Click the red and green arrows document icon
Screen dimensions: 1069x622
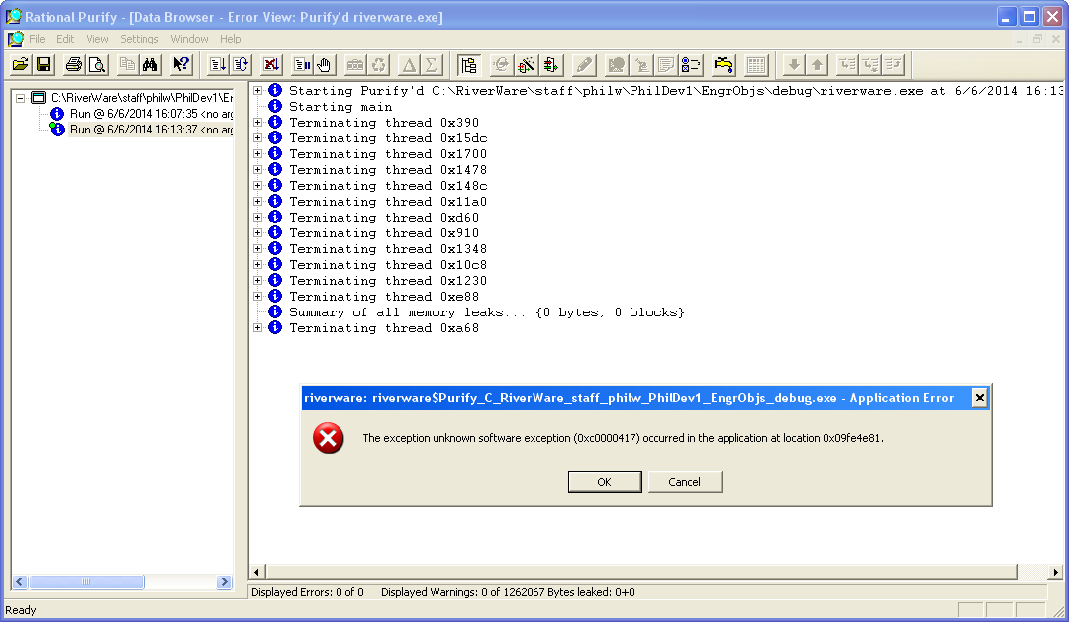pyautogui.click(x=551, y=64)
